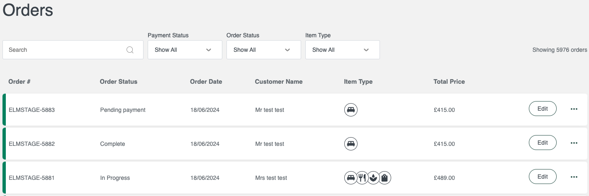Focus the Search orders input field
Viewport: 589px width, 196px height.
click(73, 50)
